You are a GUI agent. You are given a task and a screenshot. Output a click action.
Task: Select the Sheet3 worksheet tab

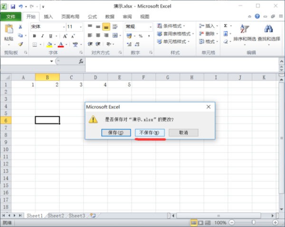pyautogui.click(x=77, y=216)
